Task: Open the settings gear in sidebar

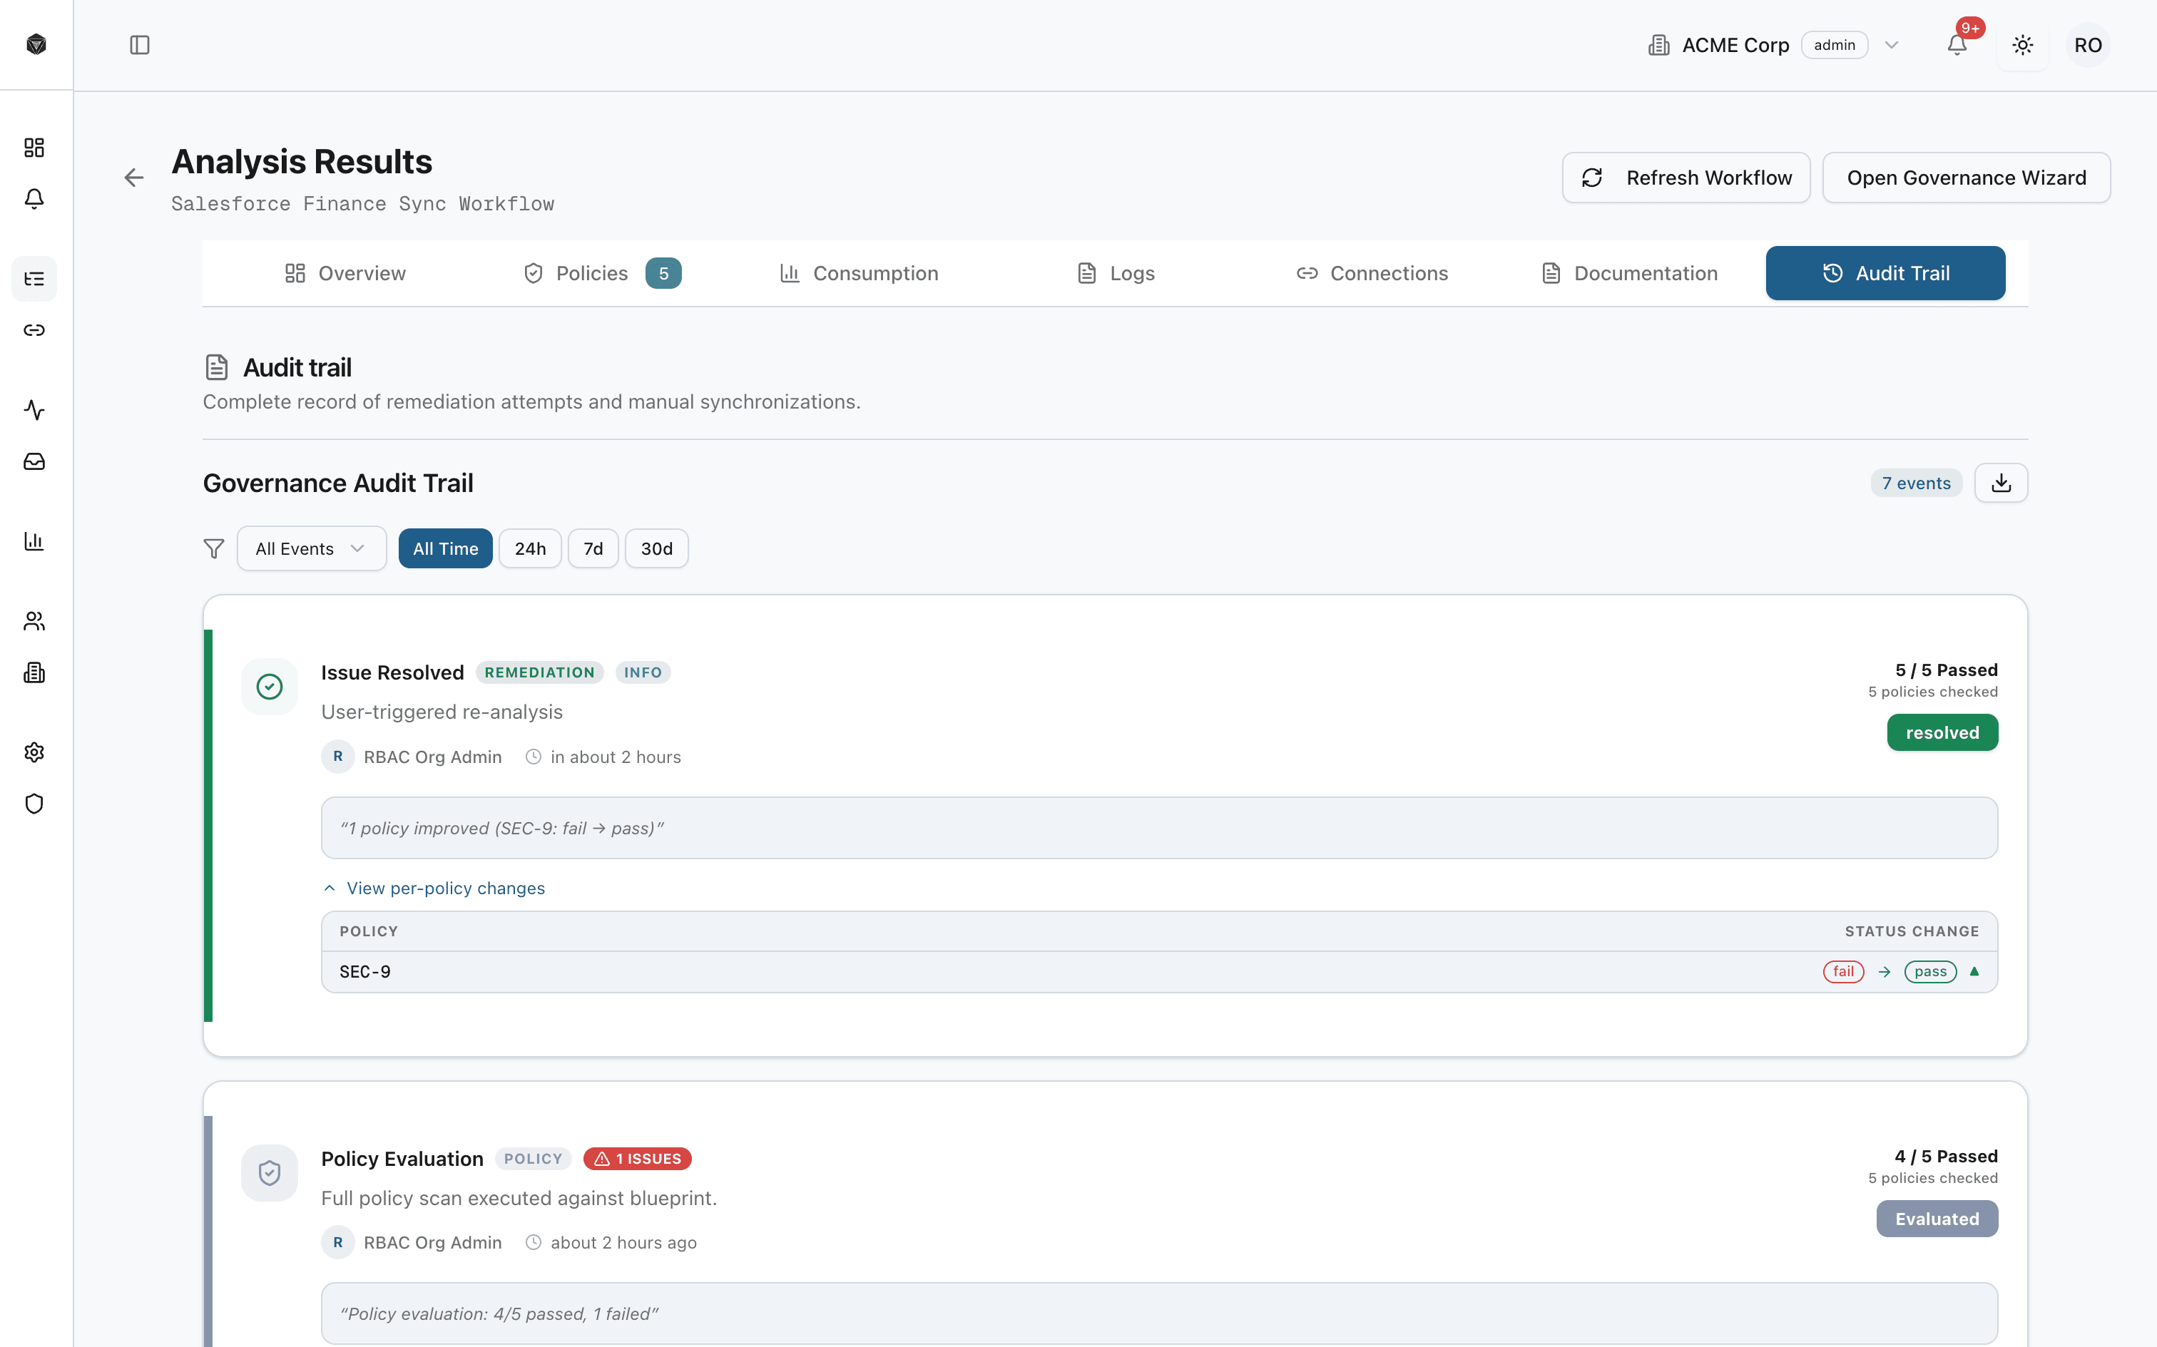Action: click(34, 752)
